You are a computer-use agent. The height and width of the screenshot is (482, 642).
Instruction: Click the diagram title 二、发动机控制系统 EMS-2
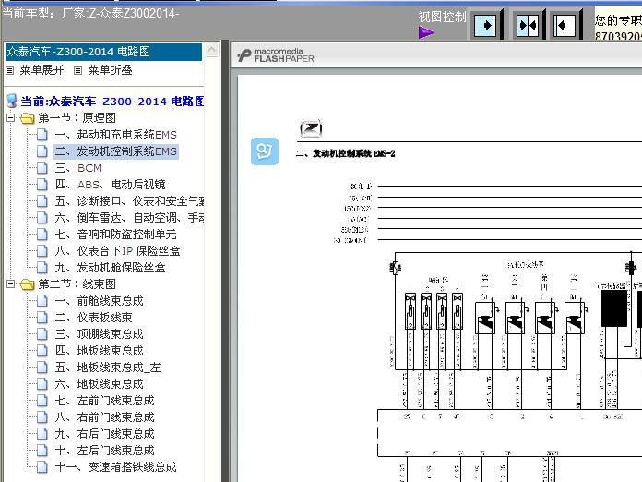[x=345, y=153]
